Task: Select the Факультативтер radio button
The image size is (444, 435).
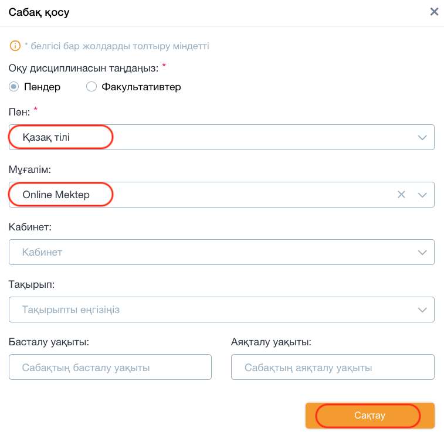Action: click(91, 87)
